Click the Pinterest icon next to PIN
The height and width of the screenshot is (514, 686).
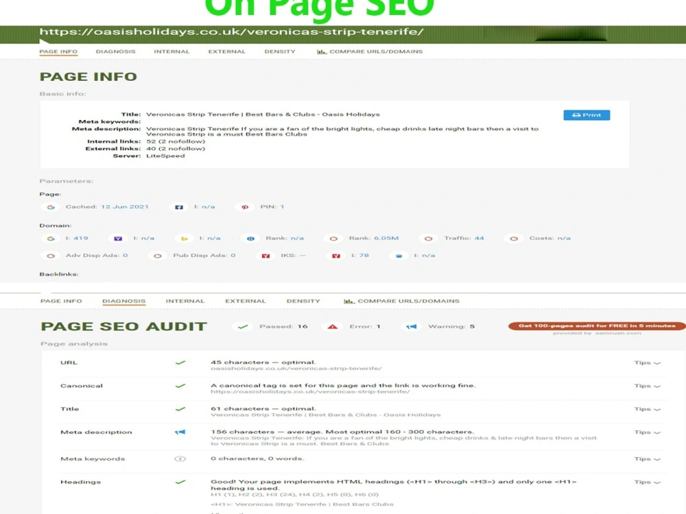click(x=245, y=207)
